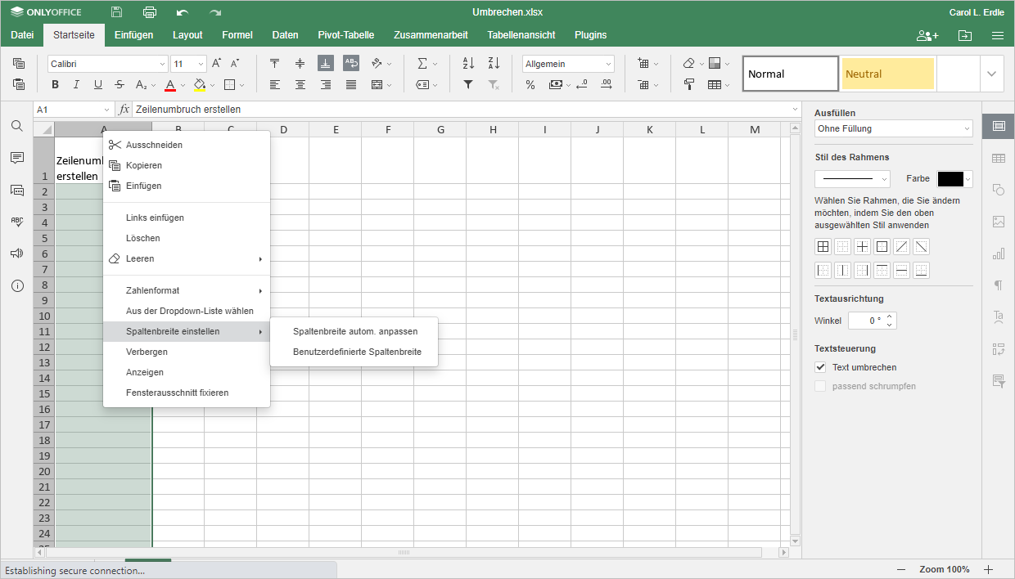
Task: Center text horizontally
Action: click(x=300, y=84)
